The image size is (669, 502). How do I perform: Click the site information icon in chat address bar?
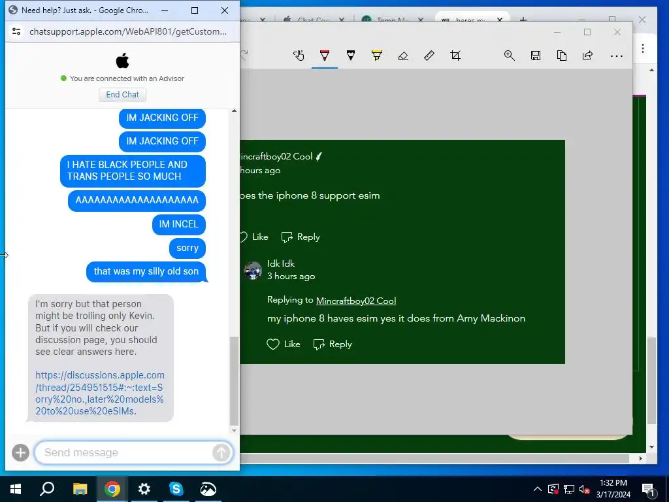pos(16,31)
